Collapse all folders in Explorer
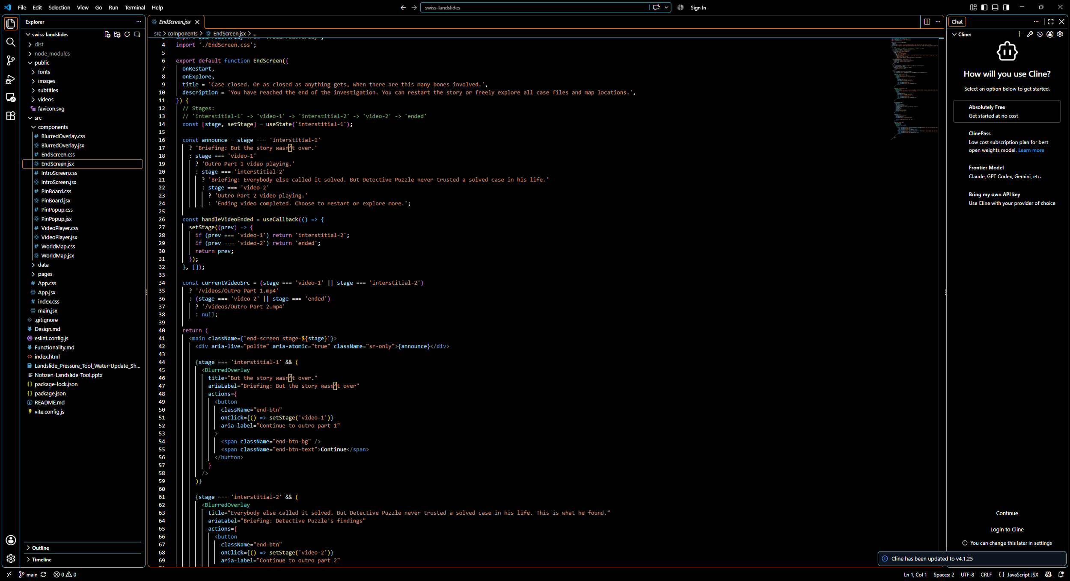The image size is (1070, 581). 137,34
